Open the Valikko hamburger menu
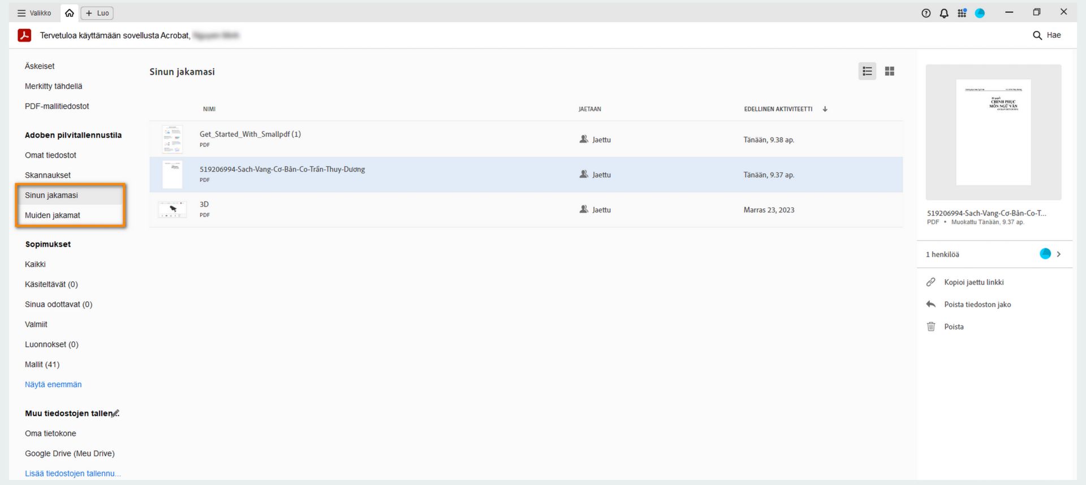 (x=34, y=13)
